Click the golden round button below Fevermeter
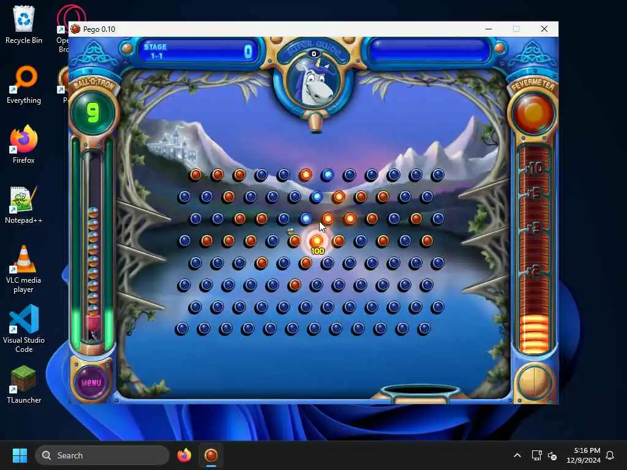 (534, 382)
